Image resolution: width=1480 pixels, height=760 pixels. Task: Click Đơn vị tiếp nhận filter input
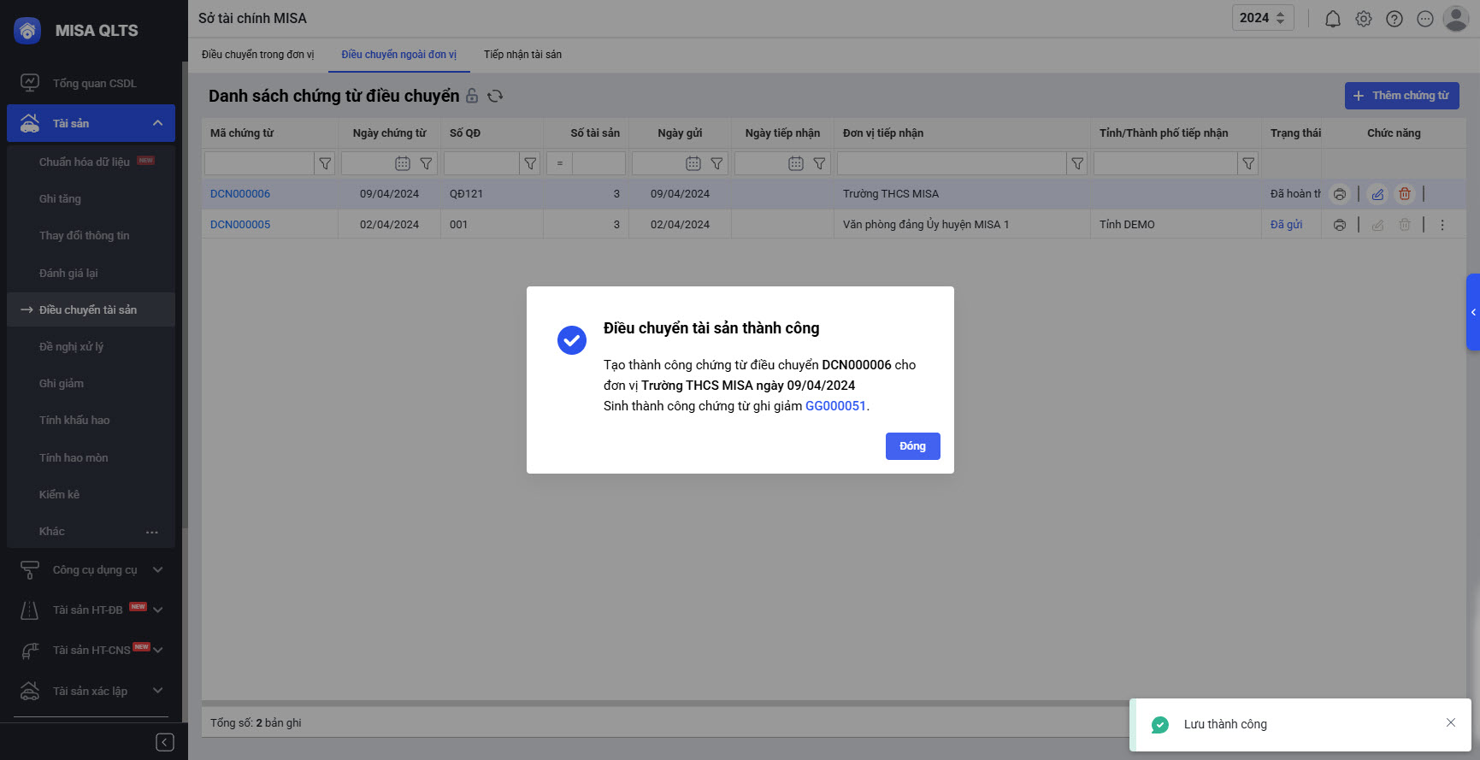(952, 163)
